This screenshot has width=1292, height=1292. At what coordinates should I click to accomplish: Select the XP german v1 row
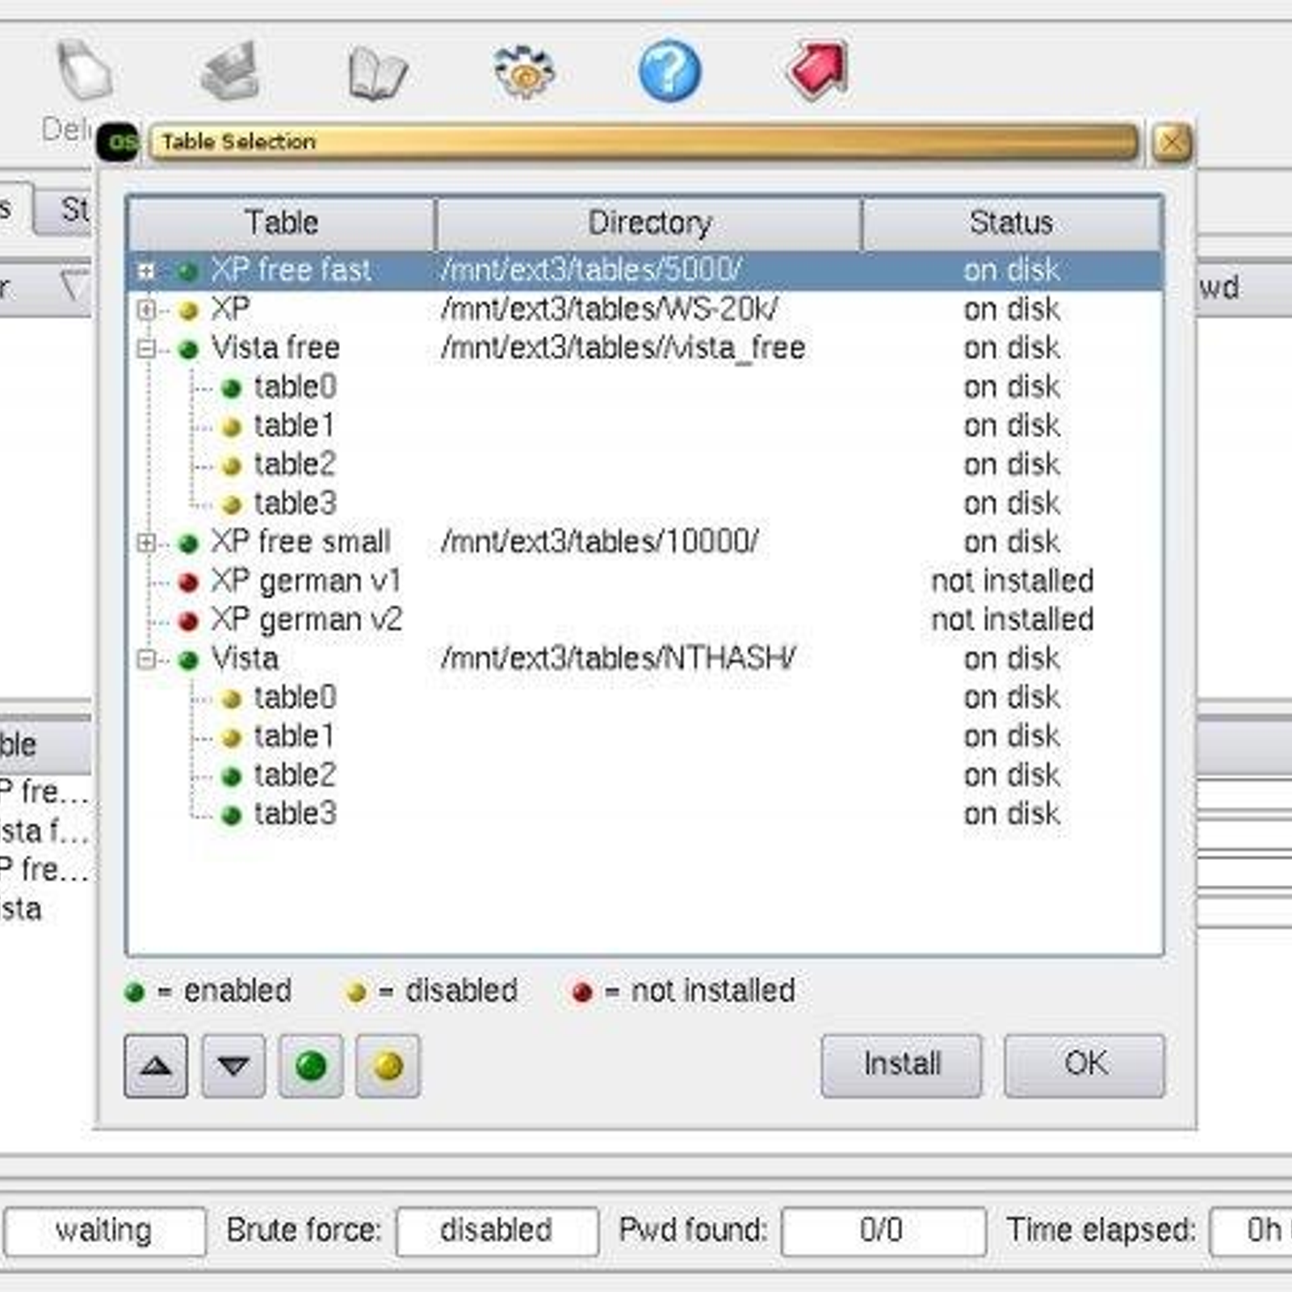click(x=645, y=581)
